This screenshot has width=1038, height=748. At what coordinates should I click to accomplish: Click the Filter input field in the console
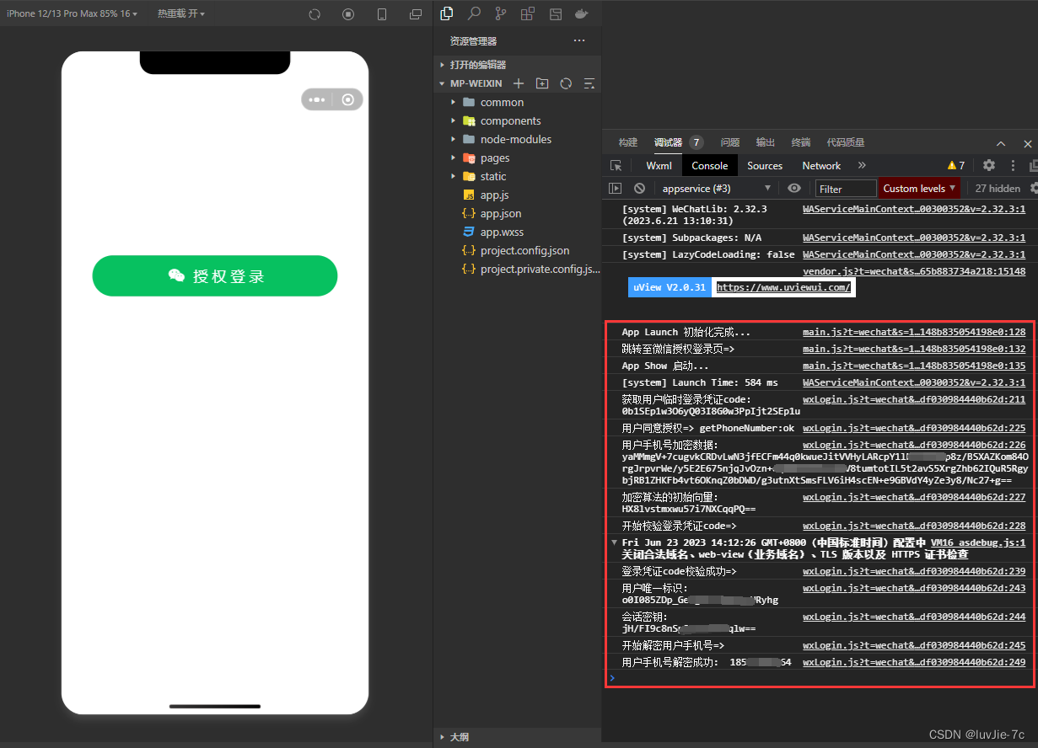click(x=845, y=188)
